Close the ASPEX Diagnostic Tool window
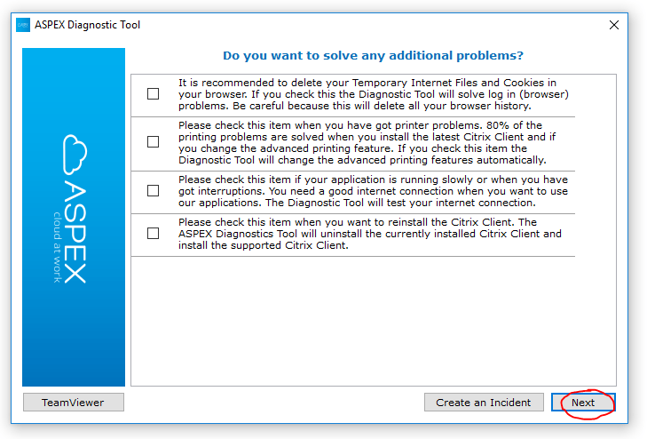Viewport: 647px width, 439px height. (614, 25)
